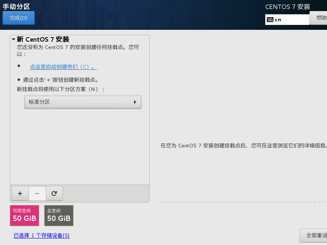The image size is (327, 245).
Task: Click the plus icon to add mount point
Action: [20, 194]
